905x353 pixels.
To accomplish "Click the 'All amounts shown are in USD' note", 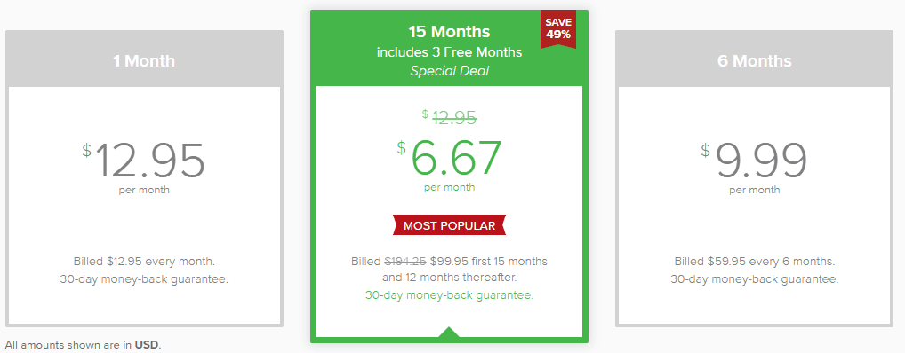I will click(x=84, y=345).
